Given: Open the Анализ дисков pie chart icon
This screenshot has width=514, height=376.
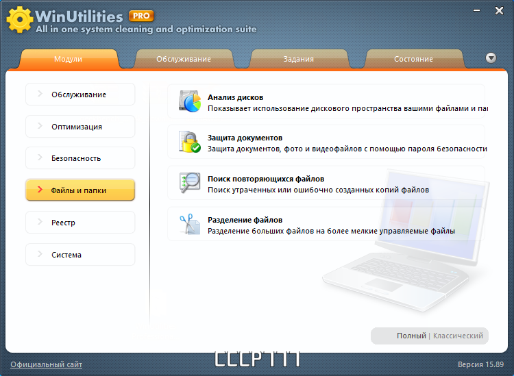Looking at the screenshot, I should 190,101.
